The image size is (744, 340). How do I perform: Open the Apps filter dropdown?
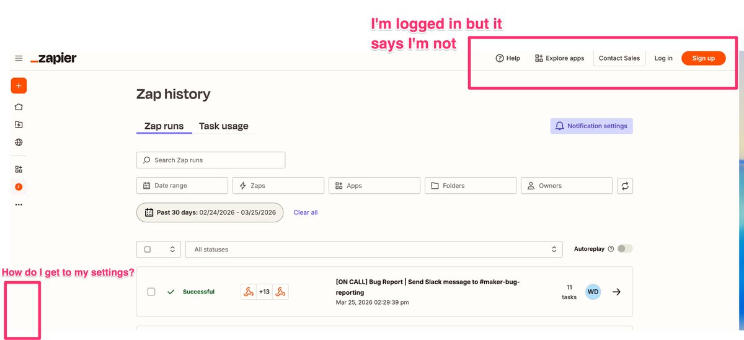pos(374,186)
